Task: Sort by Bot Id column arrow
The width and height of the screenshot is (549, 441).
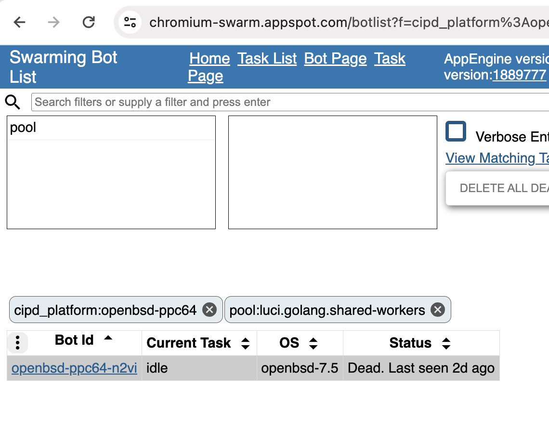Action: pos(108,338)
